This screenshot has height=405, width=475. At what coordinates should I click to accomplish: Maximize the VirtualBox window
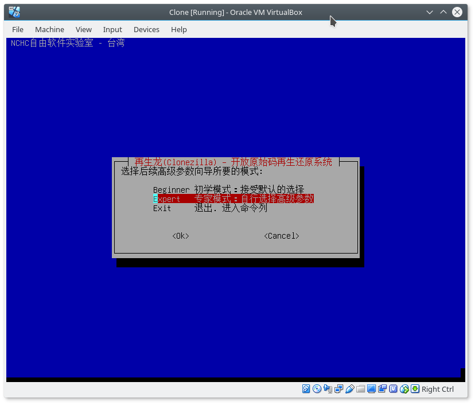(443, 12)
